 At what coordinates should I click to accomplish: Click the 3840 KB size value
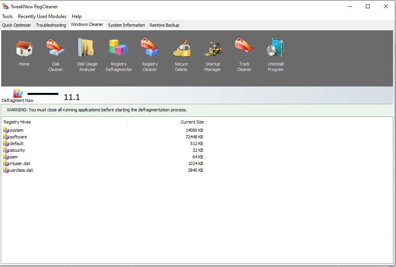pyautogui.click(x=195, y=170)
